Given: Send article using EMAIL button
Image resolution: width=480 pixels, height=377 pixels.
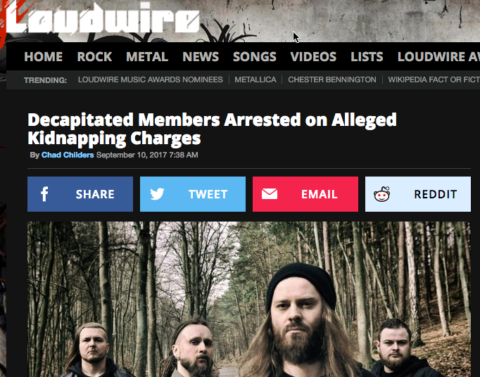Looking at the screenshot, I should tap(305, 194).
